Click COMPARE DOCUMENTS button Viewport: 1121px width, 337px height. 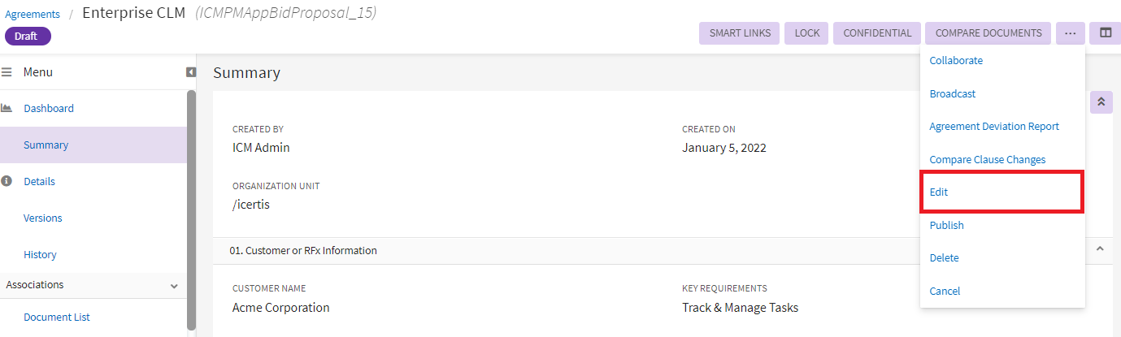pyautogui.click(x=988, y=33)
